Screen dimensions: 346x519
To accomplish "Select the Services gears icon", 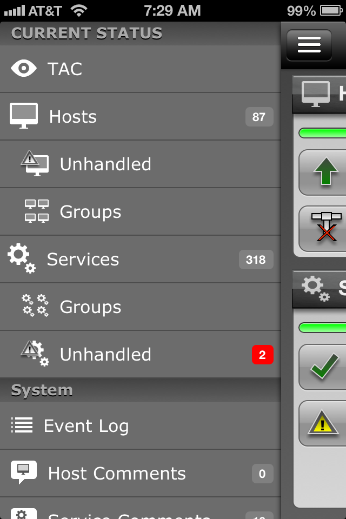I will (x=22, y=258).
